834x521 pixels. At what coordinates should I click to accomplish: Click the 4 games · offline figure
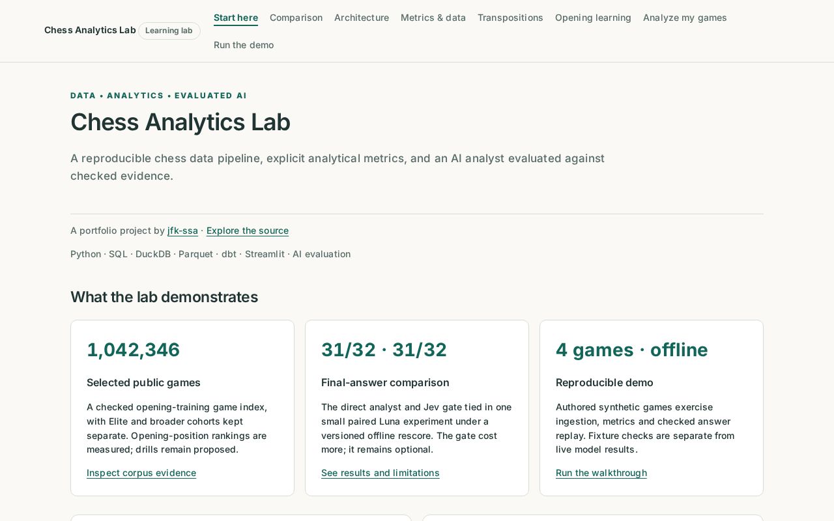click(x=631, y=350)
